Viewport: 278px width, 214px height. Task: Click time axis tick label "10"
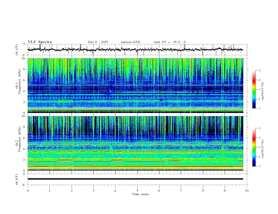pos(247,191)
